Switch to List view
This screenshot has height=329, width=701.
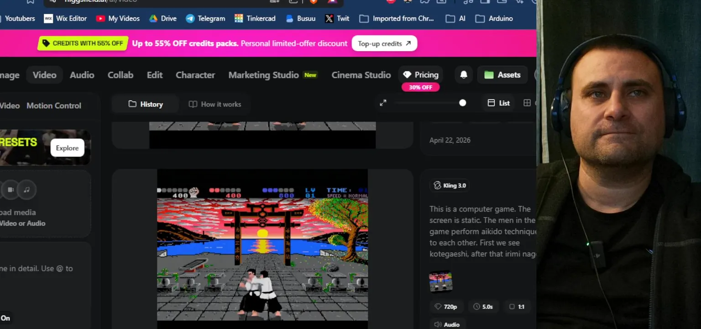point(498,103)
